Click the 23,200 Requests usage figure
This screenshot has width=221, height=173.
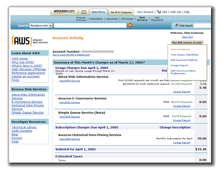(182, 84)
